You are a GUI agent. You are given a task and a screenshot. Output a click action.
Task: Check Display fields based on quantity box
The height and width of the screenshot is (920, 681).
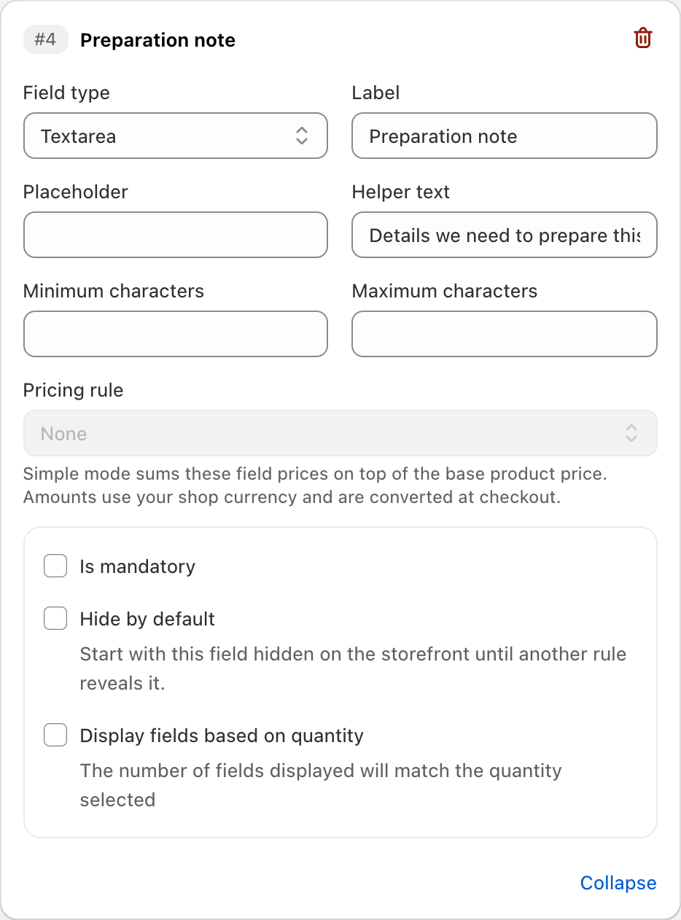click(x=55, y=736)
